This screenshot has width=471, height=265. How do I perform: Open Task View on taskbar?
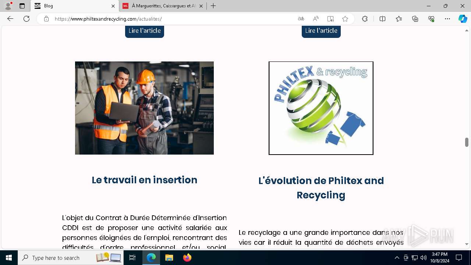point(132,258)
